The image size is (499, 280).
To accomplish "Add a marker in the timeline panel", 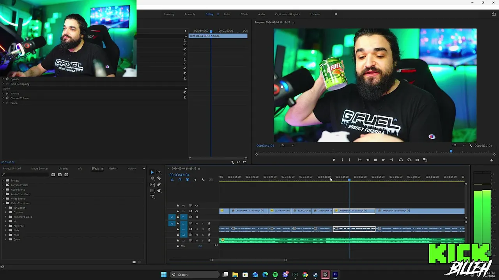I will point(195,180).
